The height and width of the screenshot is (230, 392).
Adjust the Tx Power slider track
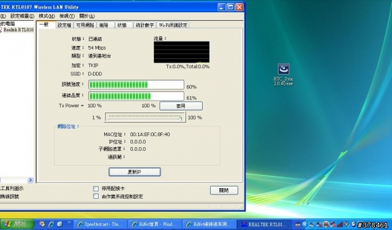145,117
